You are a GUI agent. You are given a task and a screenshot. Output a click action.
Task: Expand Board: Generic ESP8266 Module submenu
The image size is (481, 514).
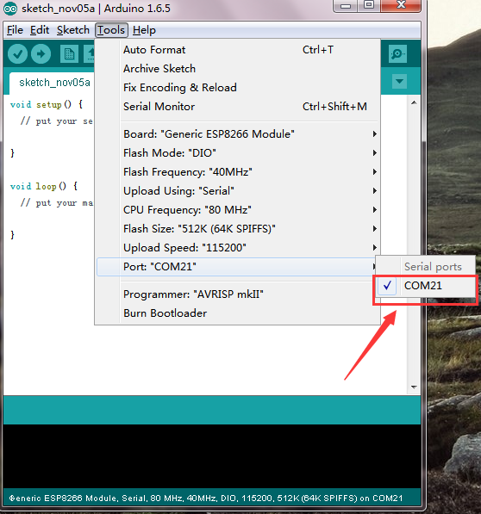point(238,134)
